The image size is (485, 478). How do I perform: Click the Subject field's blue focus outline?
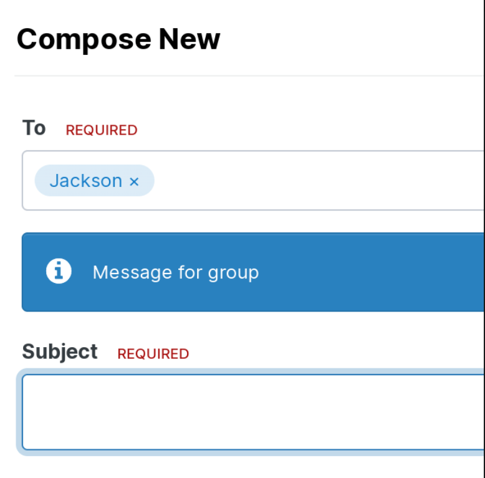19,412
